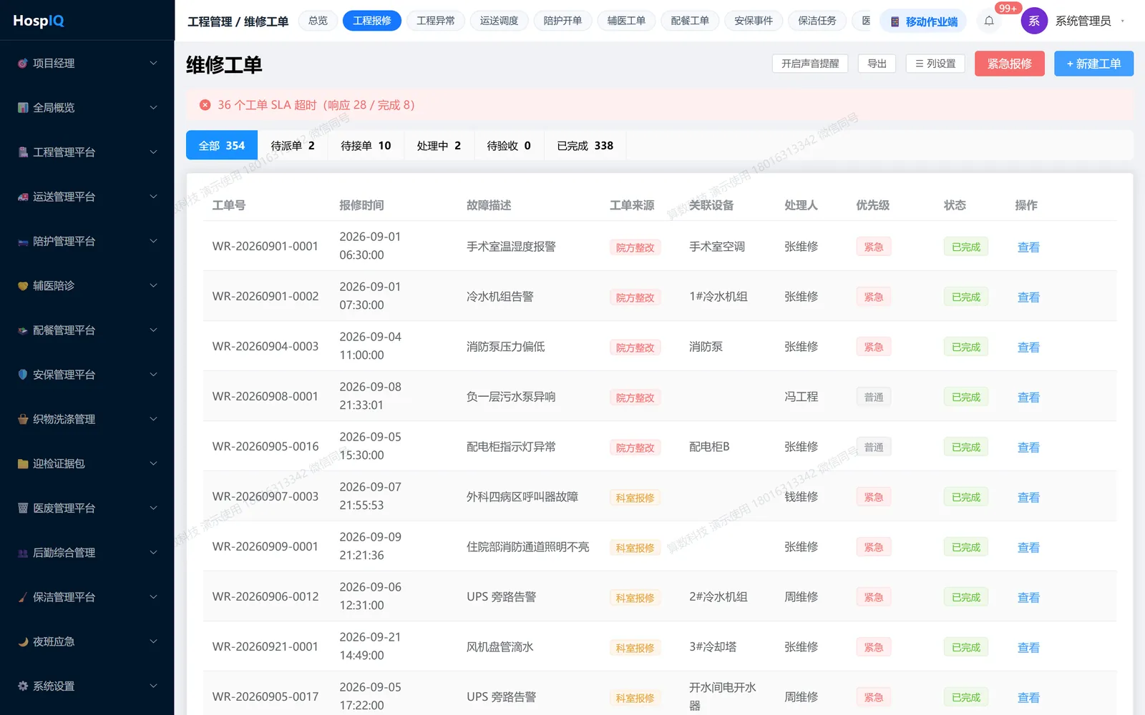This screenshot has width=1145, height=715.
Task: Click red 紧急报修 button
Action: (x=1010, y=64)
